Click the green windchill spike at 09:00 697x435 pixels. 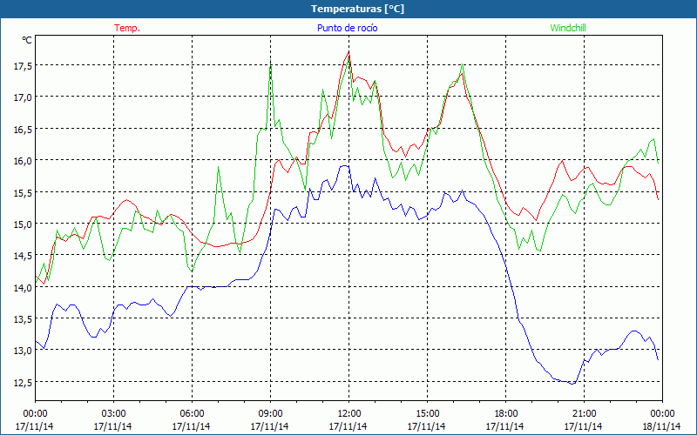click(271, 61)
